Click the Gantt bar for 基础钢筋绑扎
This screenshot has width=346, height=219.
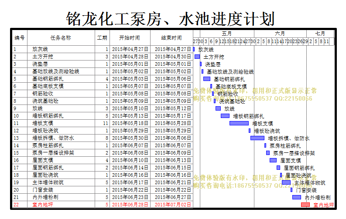click(x=207, y=79)
